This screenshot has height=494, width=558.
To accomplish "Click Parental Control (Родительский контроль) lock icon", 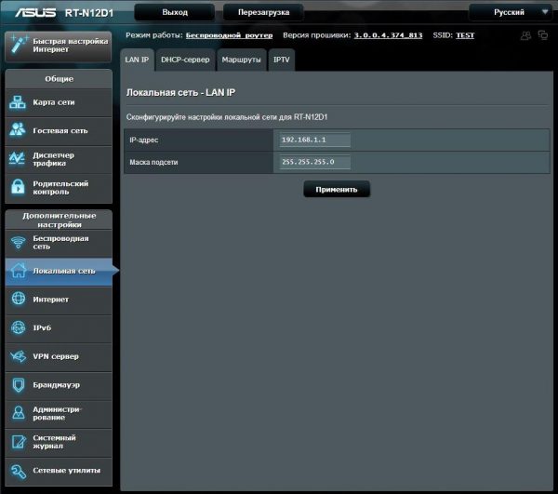I will tap(19, 187).
